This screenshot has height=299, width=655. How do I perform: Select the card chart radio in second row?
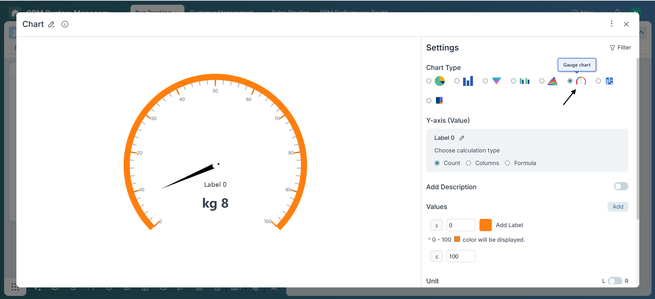click(429, 101)
